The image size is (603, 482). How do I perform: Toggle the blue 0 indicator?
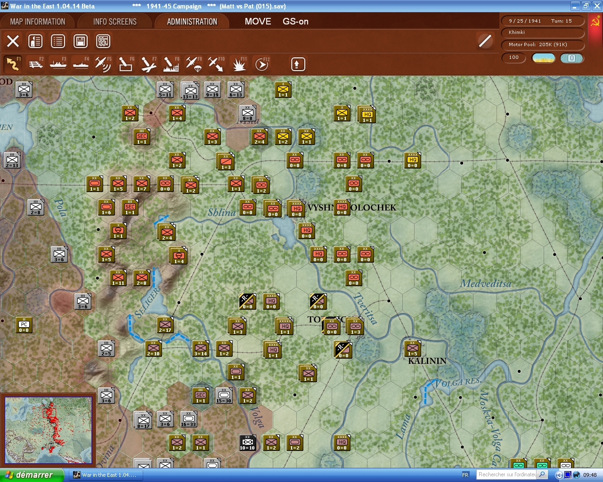tap(571, 58)
